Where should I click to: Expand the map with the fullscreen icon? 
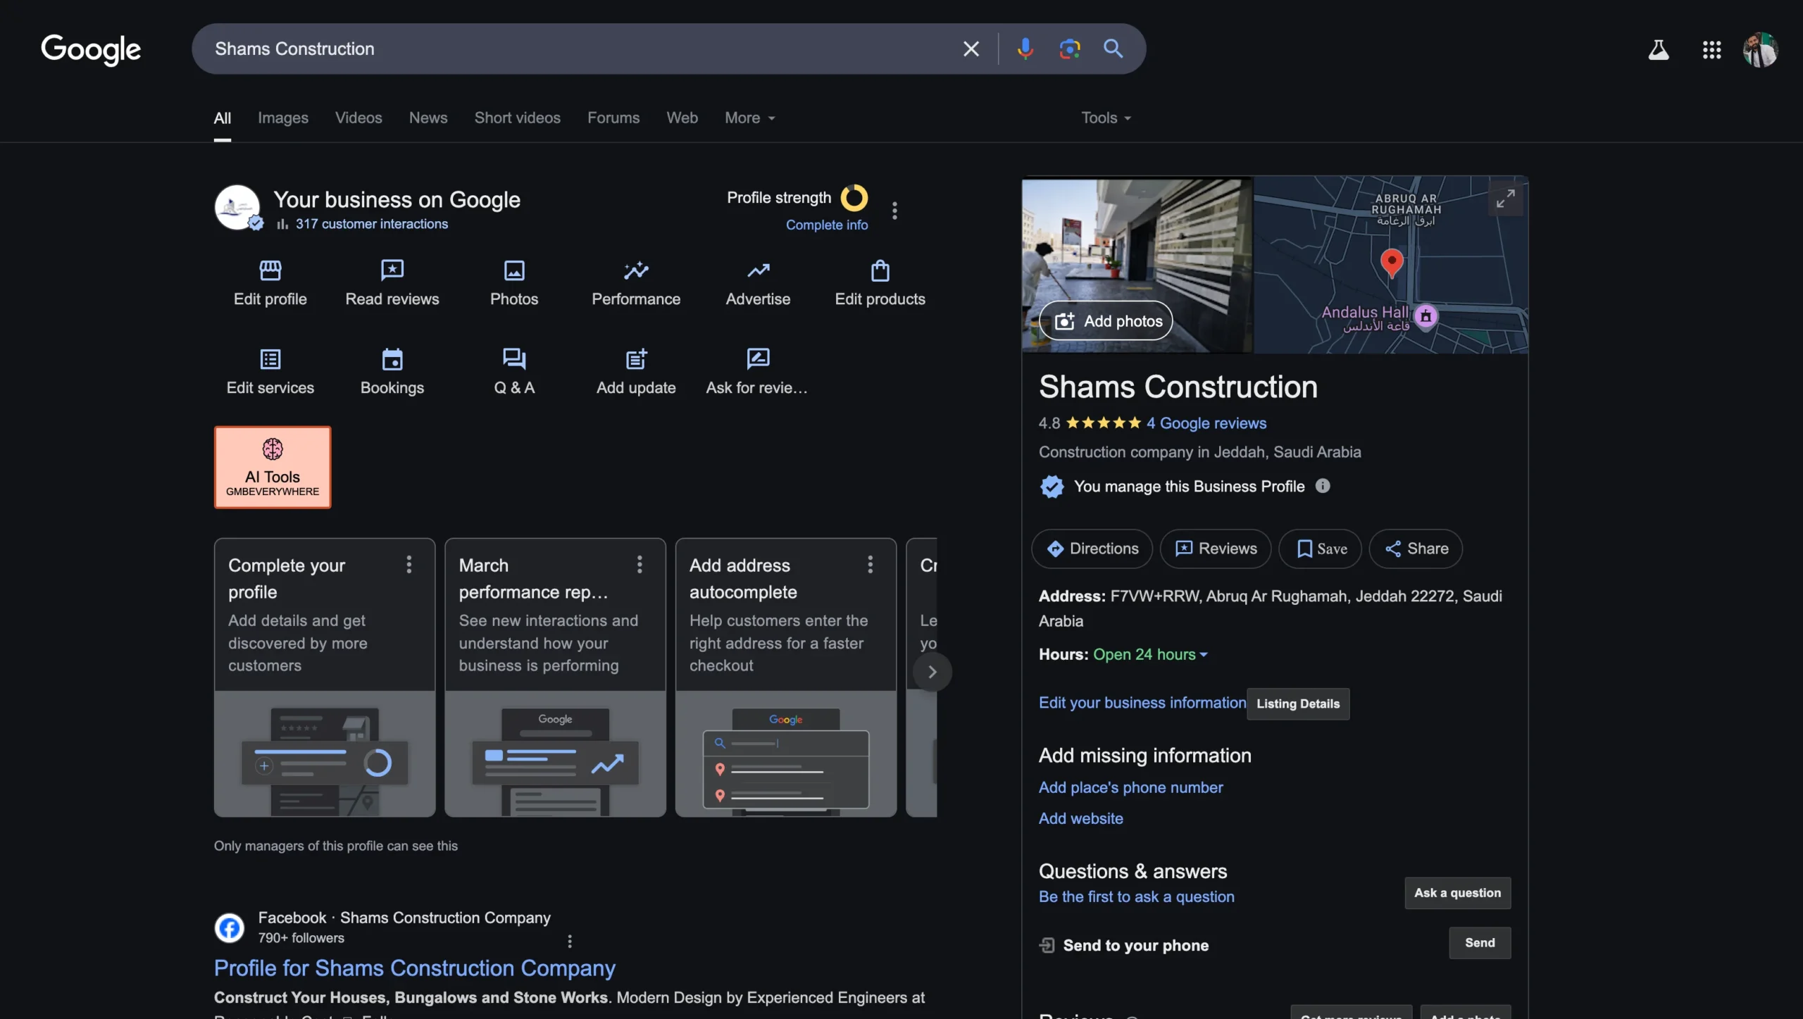[x=1505, y=199]
